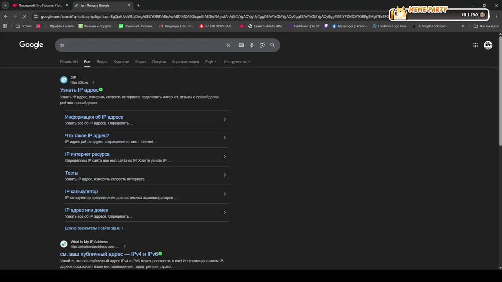Open three-dot menu beside whatismyipaddress.com
This screenshot has width=502, height=282.
point(125,247)
